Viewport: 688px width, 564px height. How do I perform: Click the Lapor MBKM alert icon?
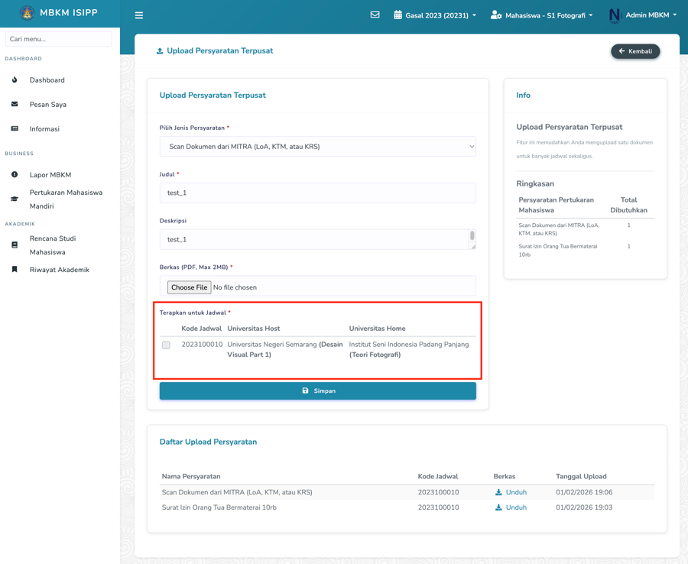click(x=15, y=174)
